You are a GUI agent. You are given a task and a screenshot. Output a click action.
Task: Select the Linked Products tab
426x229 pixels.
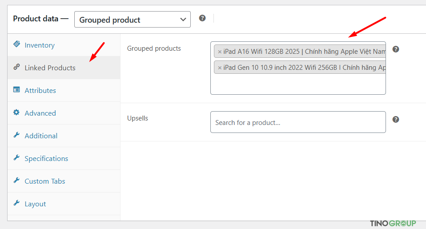click(x=64, y=68)
